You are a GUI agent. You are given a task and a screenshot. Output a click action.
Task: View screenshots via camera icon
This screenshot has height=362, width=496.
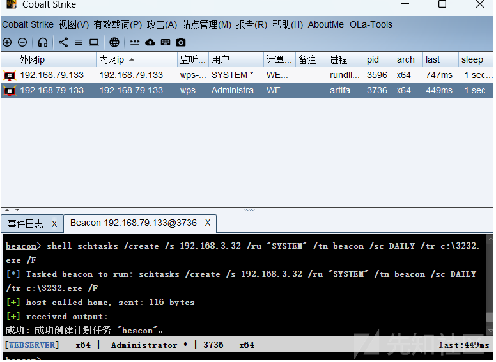tap(181, 42)
